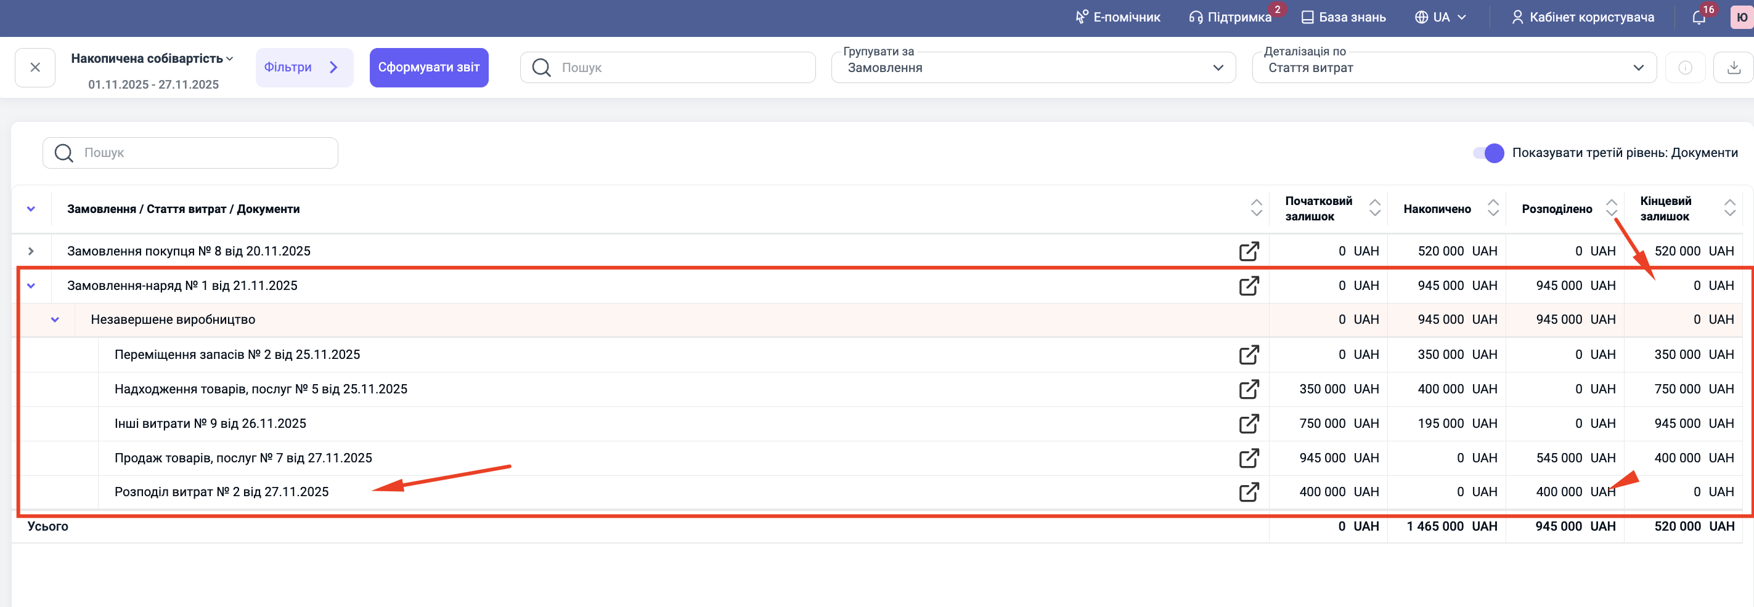Collapse Незавершене виробництво row
This screenshot has width=1754, height=607.
click(x=55, y=320)
